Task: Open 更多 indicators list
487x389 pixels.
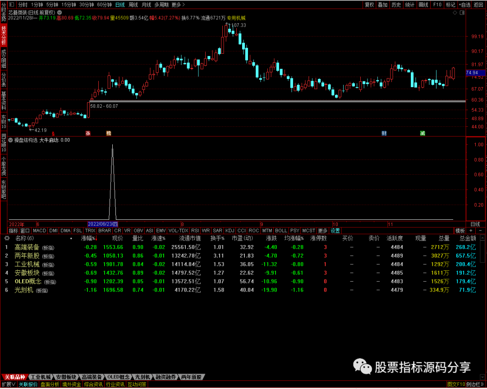Action: 323,231
